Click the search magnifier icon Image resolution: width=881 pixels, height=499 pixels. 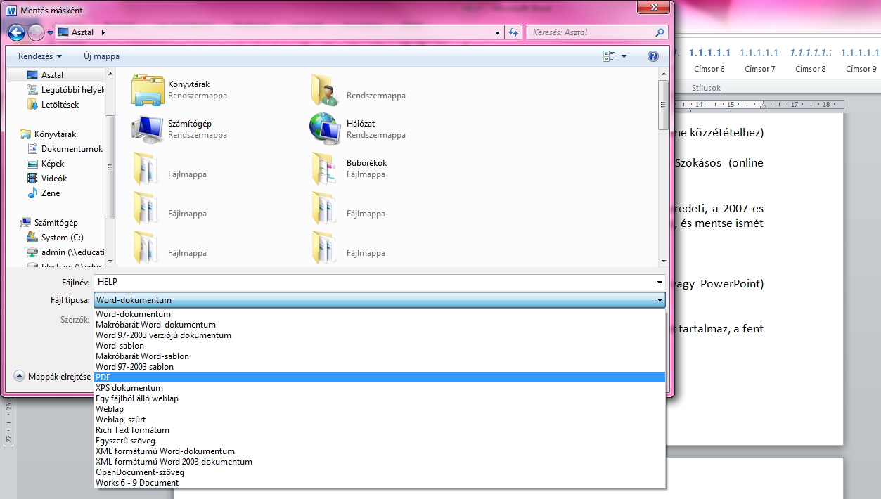click(x=660, y=32)
